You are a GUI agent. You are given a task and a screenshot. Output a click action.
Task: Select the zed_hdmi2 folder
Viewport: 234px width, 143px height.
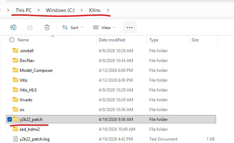(x=30, y=129)
